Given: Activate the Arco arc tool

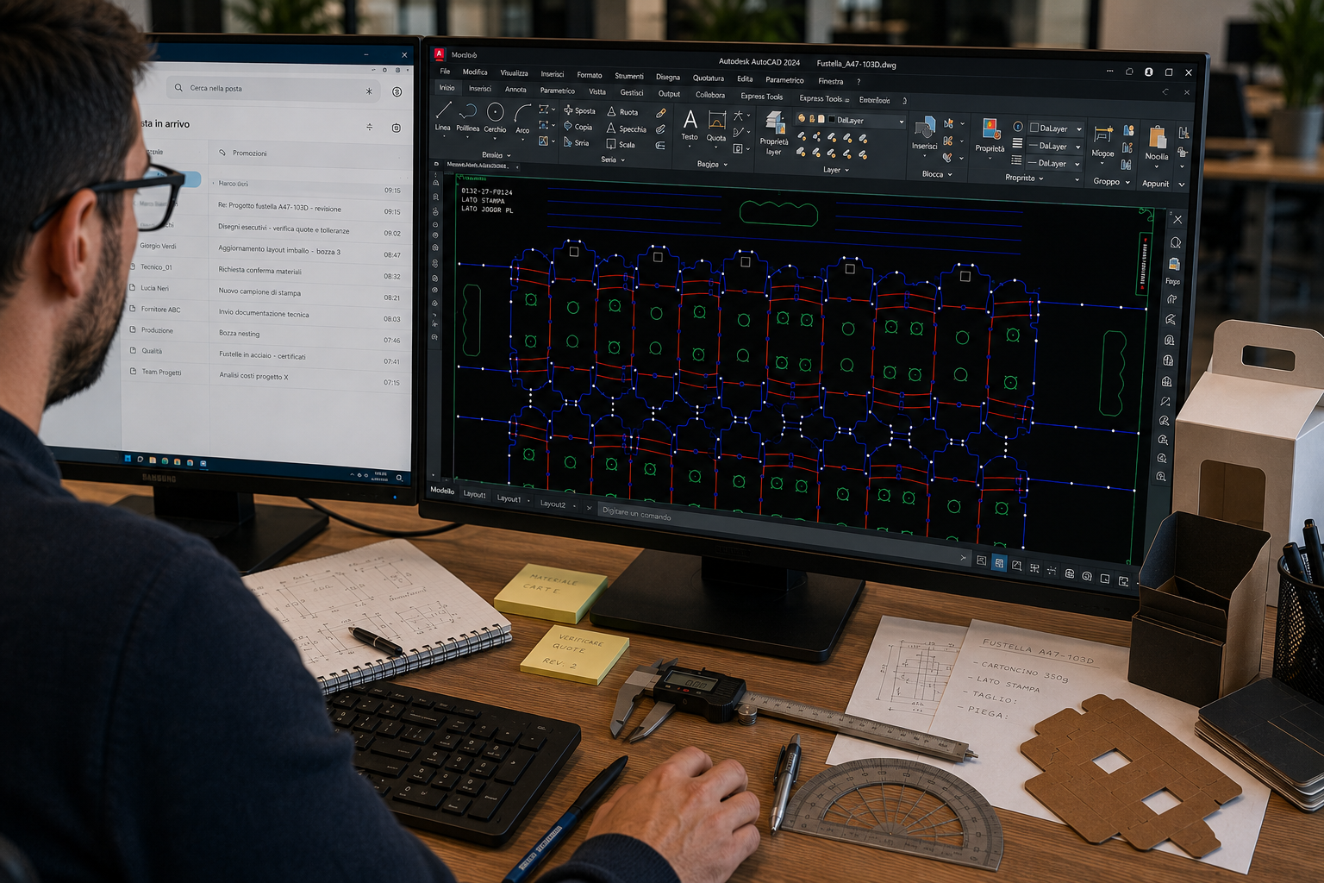Looking at the screenshot, I should [x=522, y=119].
